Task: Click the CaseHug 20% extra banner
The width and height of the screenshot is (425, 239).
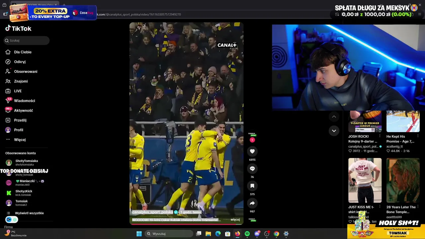Action: click(x=53, y=13)
